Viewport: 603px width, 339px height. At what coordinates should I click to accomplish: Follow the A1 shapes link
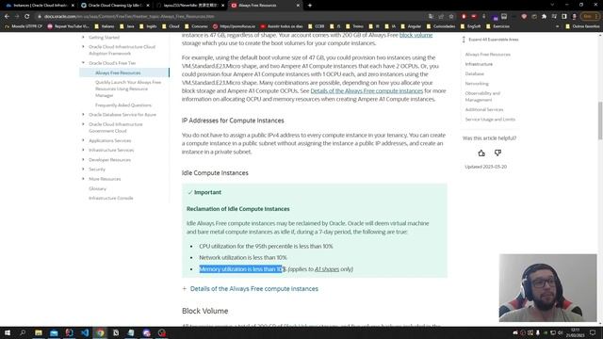point(327,269)
